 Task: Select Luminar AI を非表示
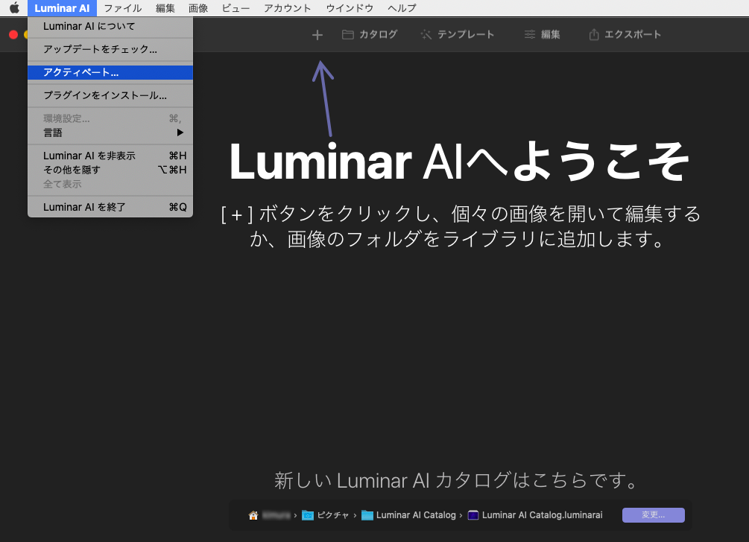[110, 156]
